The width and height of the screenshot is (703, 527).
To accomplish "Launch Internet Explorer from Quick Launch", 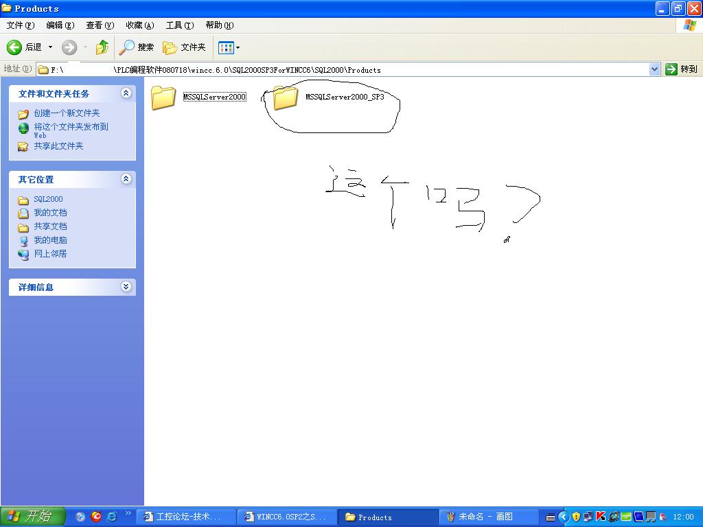I will tap(112, 517).
